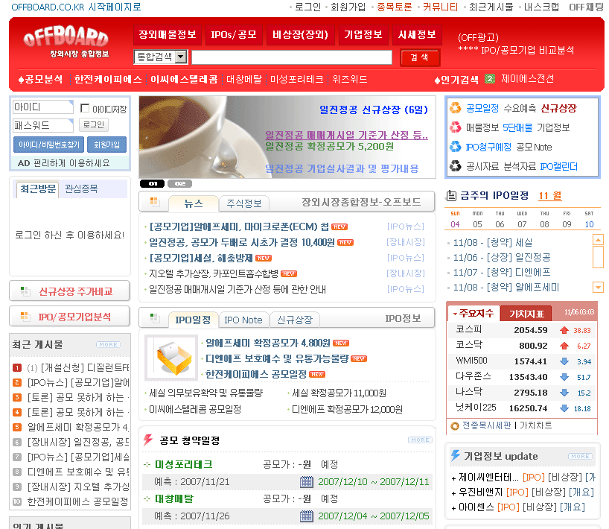Click the IPO schedule scroll up arrow

point(598,240)
